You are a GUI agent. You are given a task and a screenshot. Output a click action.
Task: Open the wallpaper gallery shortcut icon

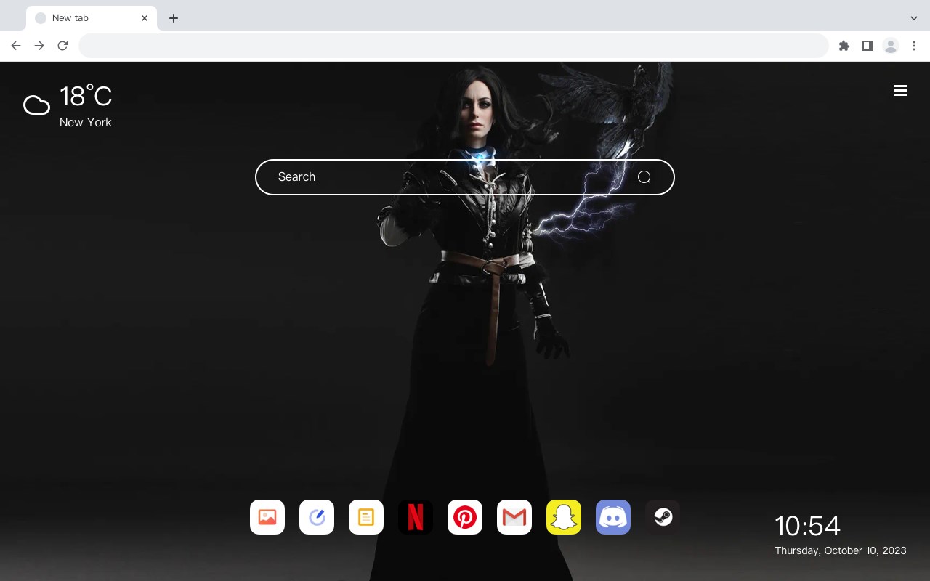(x=267, y=517)
